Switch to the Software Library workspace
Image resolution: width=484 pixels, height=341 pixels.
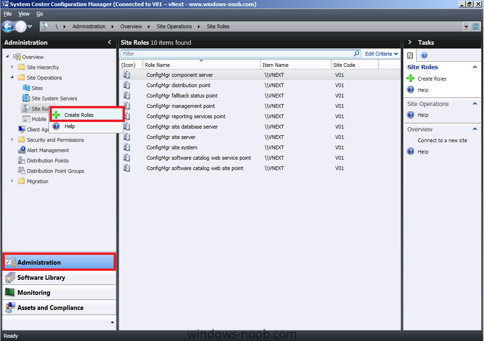click(59, 277)
